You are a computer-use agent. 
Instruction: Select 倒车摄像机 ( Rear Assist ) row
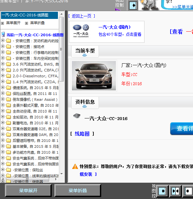[35, 99]
